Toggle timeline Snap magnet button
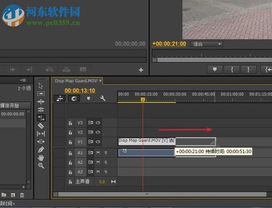 [74, 98]
